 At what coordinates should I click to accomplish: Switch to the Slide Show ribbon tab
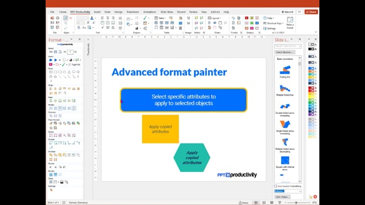pos(167,12)
